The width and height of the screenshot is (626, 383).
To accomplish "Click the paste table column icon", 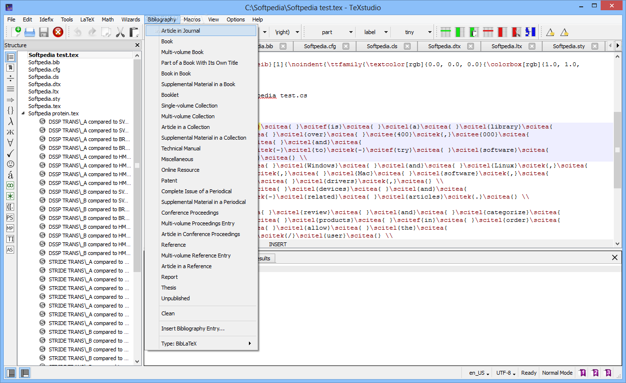I will tap(474, 32).
